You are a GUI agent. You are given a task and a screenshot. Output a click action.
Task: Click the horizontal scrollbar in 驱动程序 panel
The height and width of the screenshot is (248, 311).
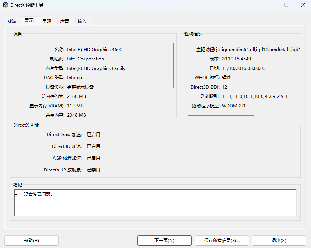tap(221, 115)
